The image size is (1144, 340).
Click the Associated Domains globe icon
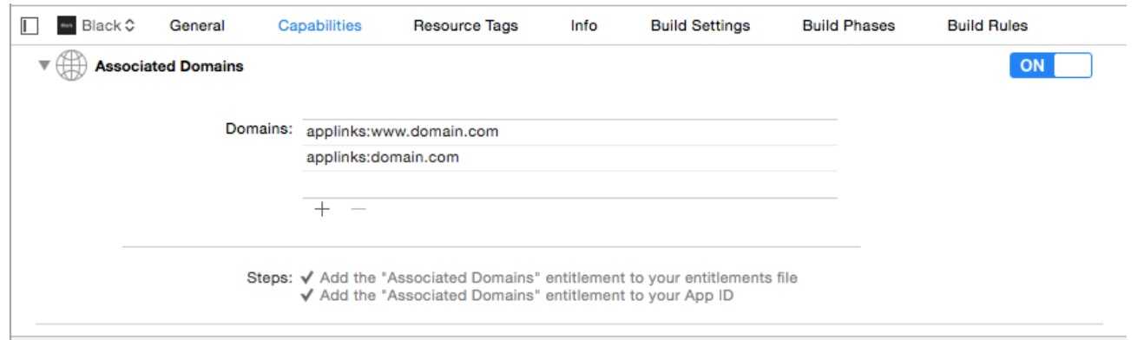(x=73, y=67)
